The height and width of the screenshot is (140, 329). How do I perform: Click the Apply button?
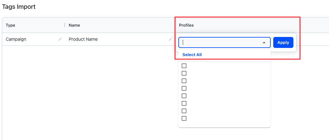point(283,42)
